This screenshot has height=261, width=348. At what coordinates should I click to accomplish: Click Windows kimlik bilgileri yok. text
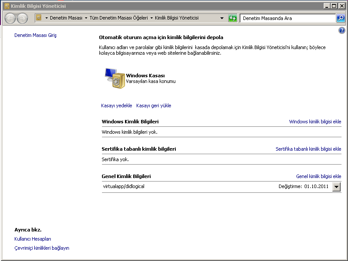[x=130, y=132]
